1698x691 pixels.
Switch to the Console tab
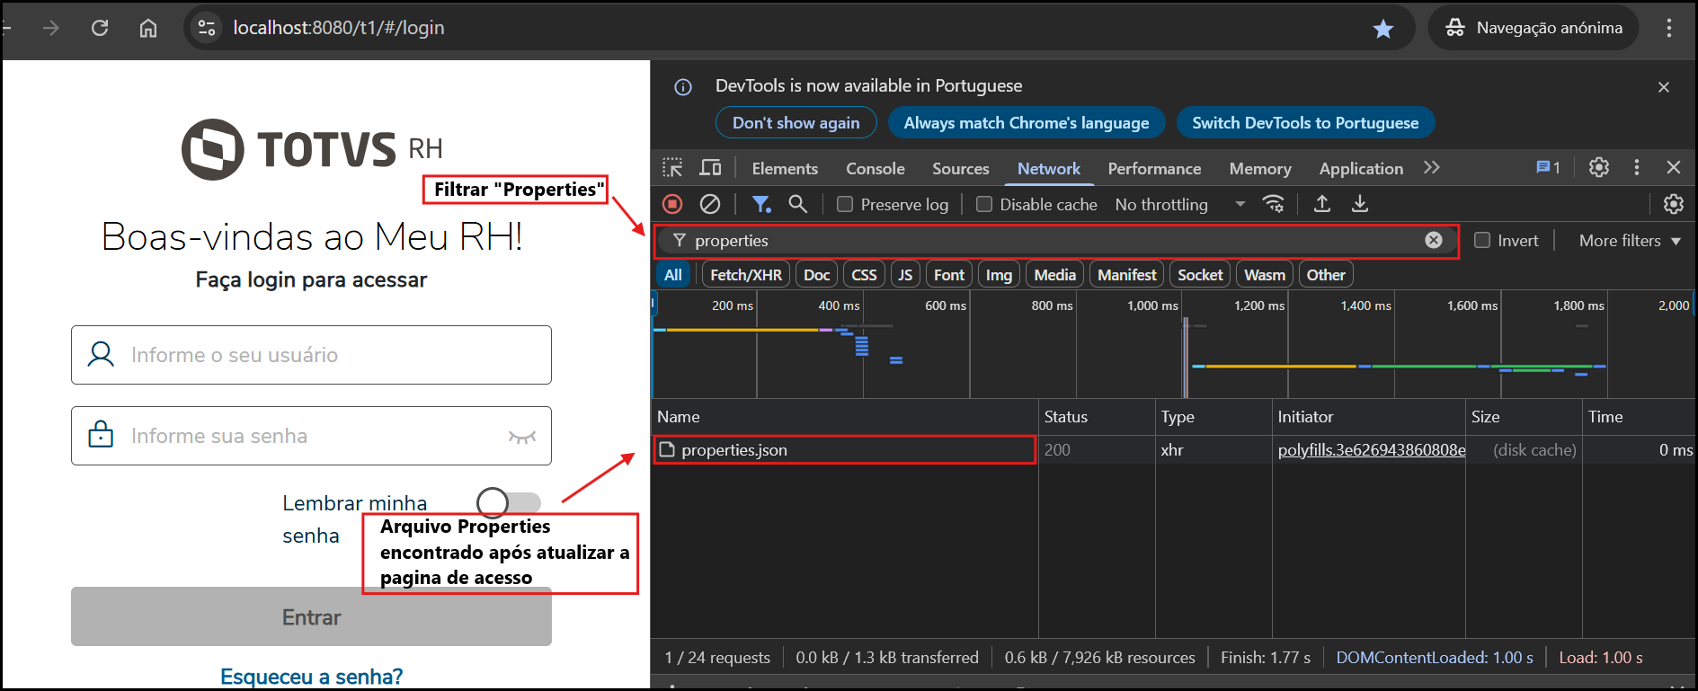875,169
